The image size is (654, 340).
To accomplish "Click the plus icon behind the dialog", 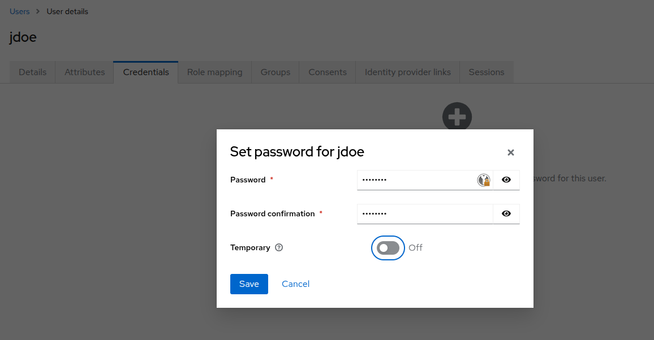I will pyautogui.click(x=457, y=117).
